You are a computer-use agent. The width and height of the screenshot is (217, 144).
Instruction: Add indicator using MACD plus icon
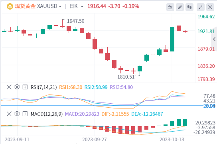coord(25,114)
